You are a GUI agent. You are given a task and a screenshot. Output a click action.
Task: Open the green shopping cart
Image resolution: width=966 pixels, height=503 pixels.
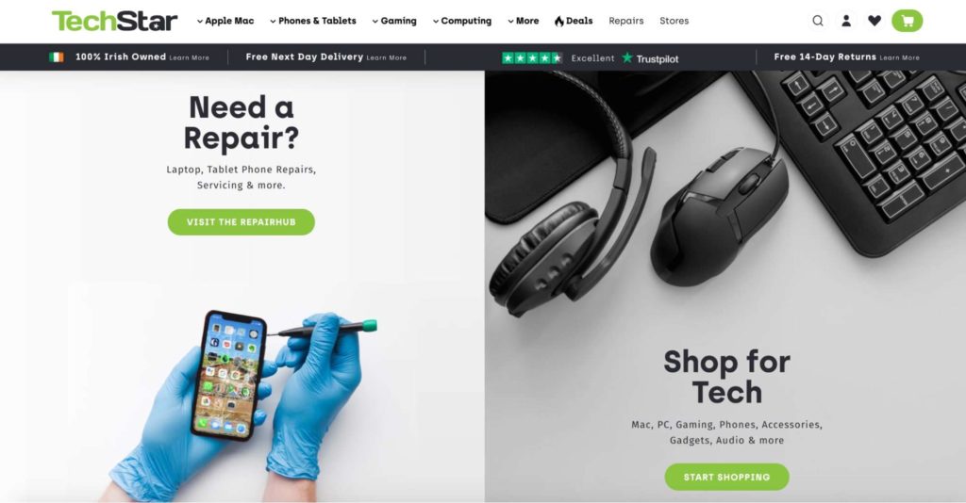pos(907,21)
